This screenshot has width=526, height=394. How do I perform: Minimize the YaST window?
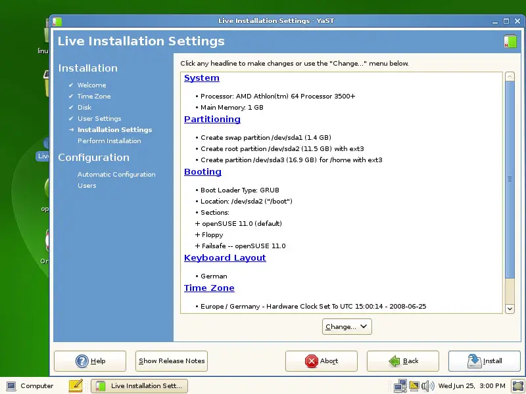pos(495,22)
